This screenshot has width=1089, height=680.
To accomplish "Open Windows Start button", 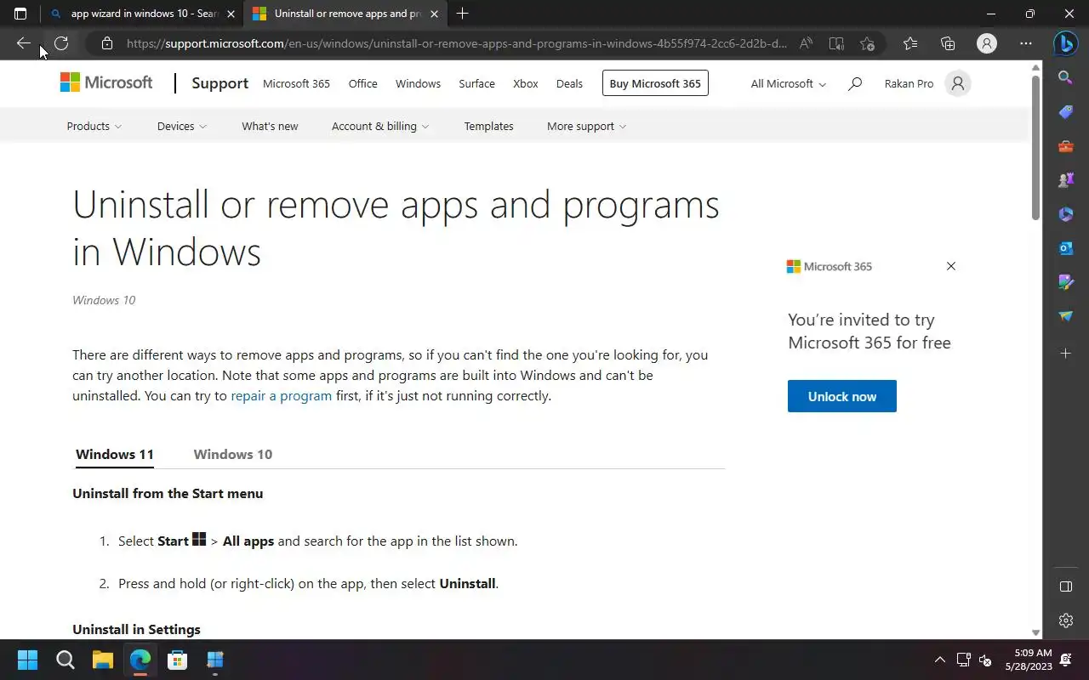I will click(27, 660).
